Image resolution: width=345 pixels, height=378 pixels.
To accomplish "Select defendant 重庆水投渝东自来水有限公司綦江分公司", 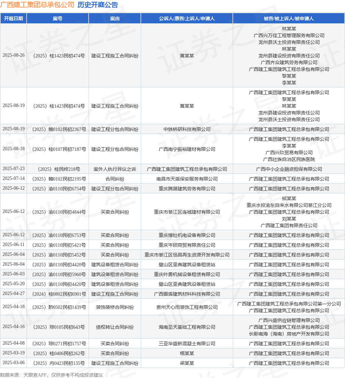I will coord(289,205).
